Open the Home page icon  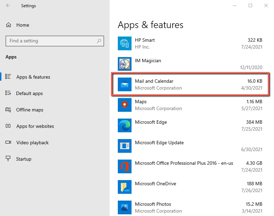tap(8, 25)
